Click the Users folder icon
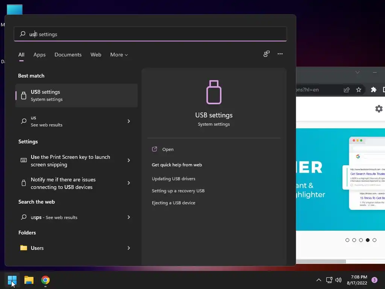The width and height of the screenshot is (385, 289). [x=24, y=248]
